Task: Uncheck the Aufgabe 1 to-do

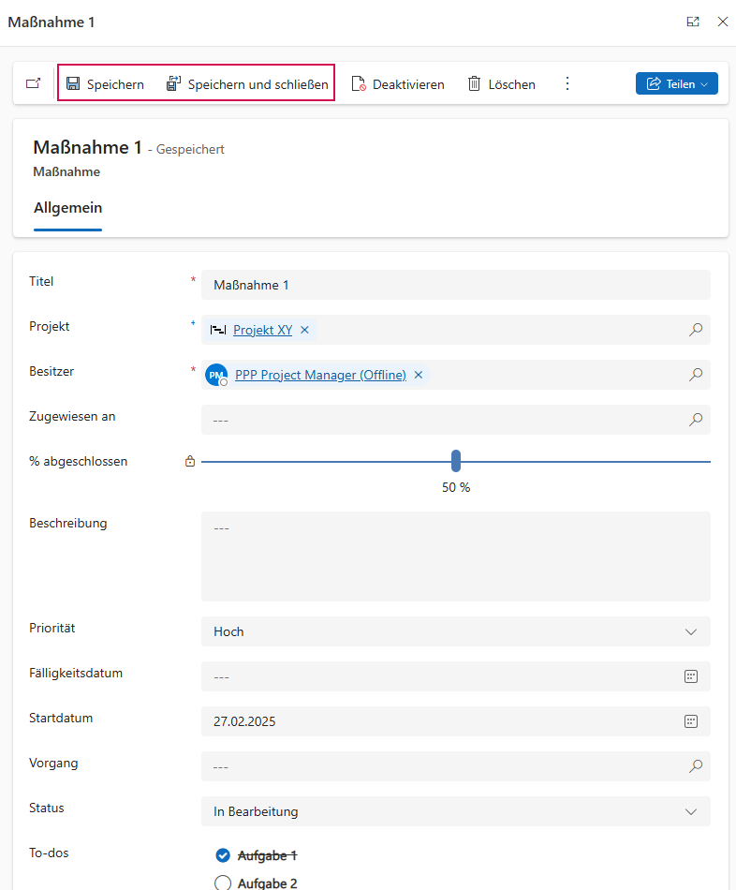Action: (223, 855)
